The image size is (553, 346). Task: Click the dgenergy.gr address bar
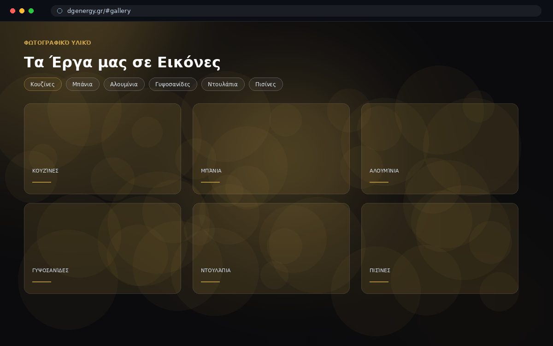pyautogui.click(x=296, y=11)
